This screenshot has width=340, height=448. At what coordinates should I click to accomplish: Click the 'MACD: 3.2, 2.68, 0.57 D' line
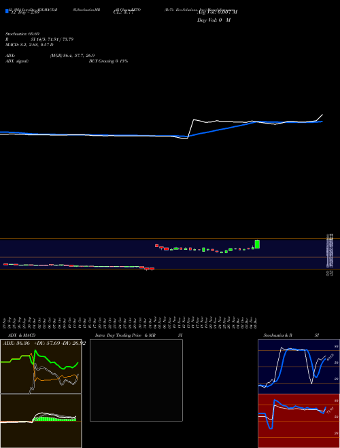[x=29, y=45]
